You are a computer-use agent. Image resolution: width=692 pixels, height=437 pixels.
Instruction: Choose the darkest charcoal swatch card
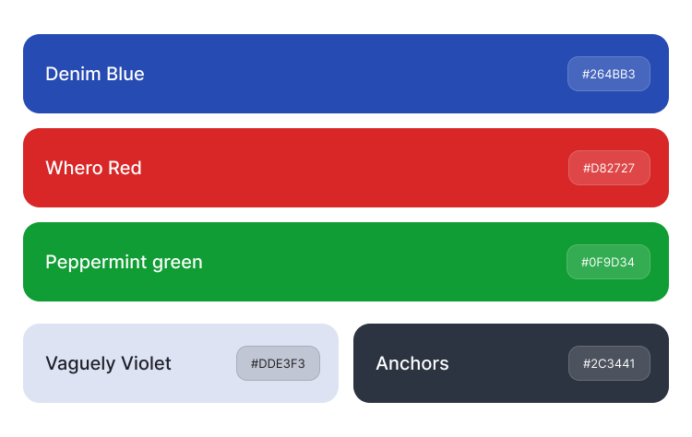coord(511,363)
